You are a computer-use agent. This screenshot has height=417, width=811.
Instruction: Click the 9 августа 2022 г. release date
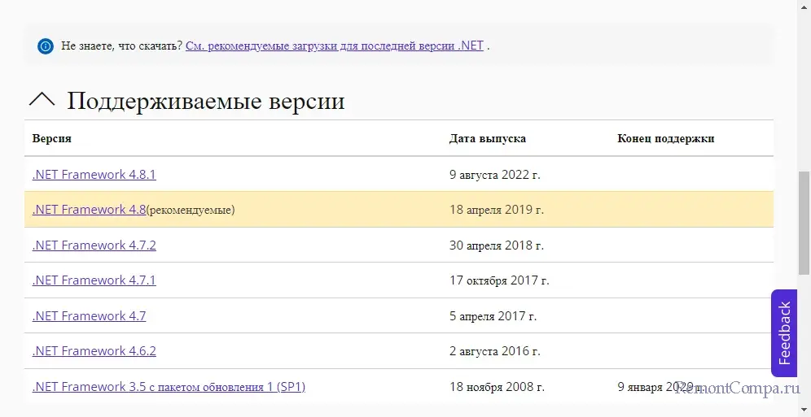495,174
